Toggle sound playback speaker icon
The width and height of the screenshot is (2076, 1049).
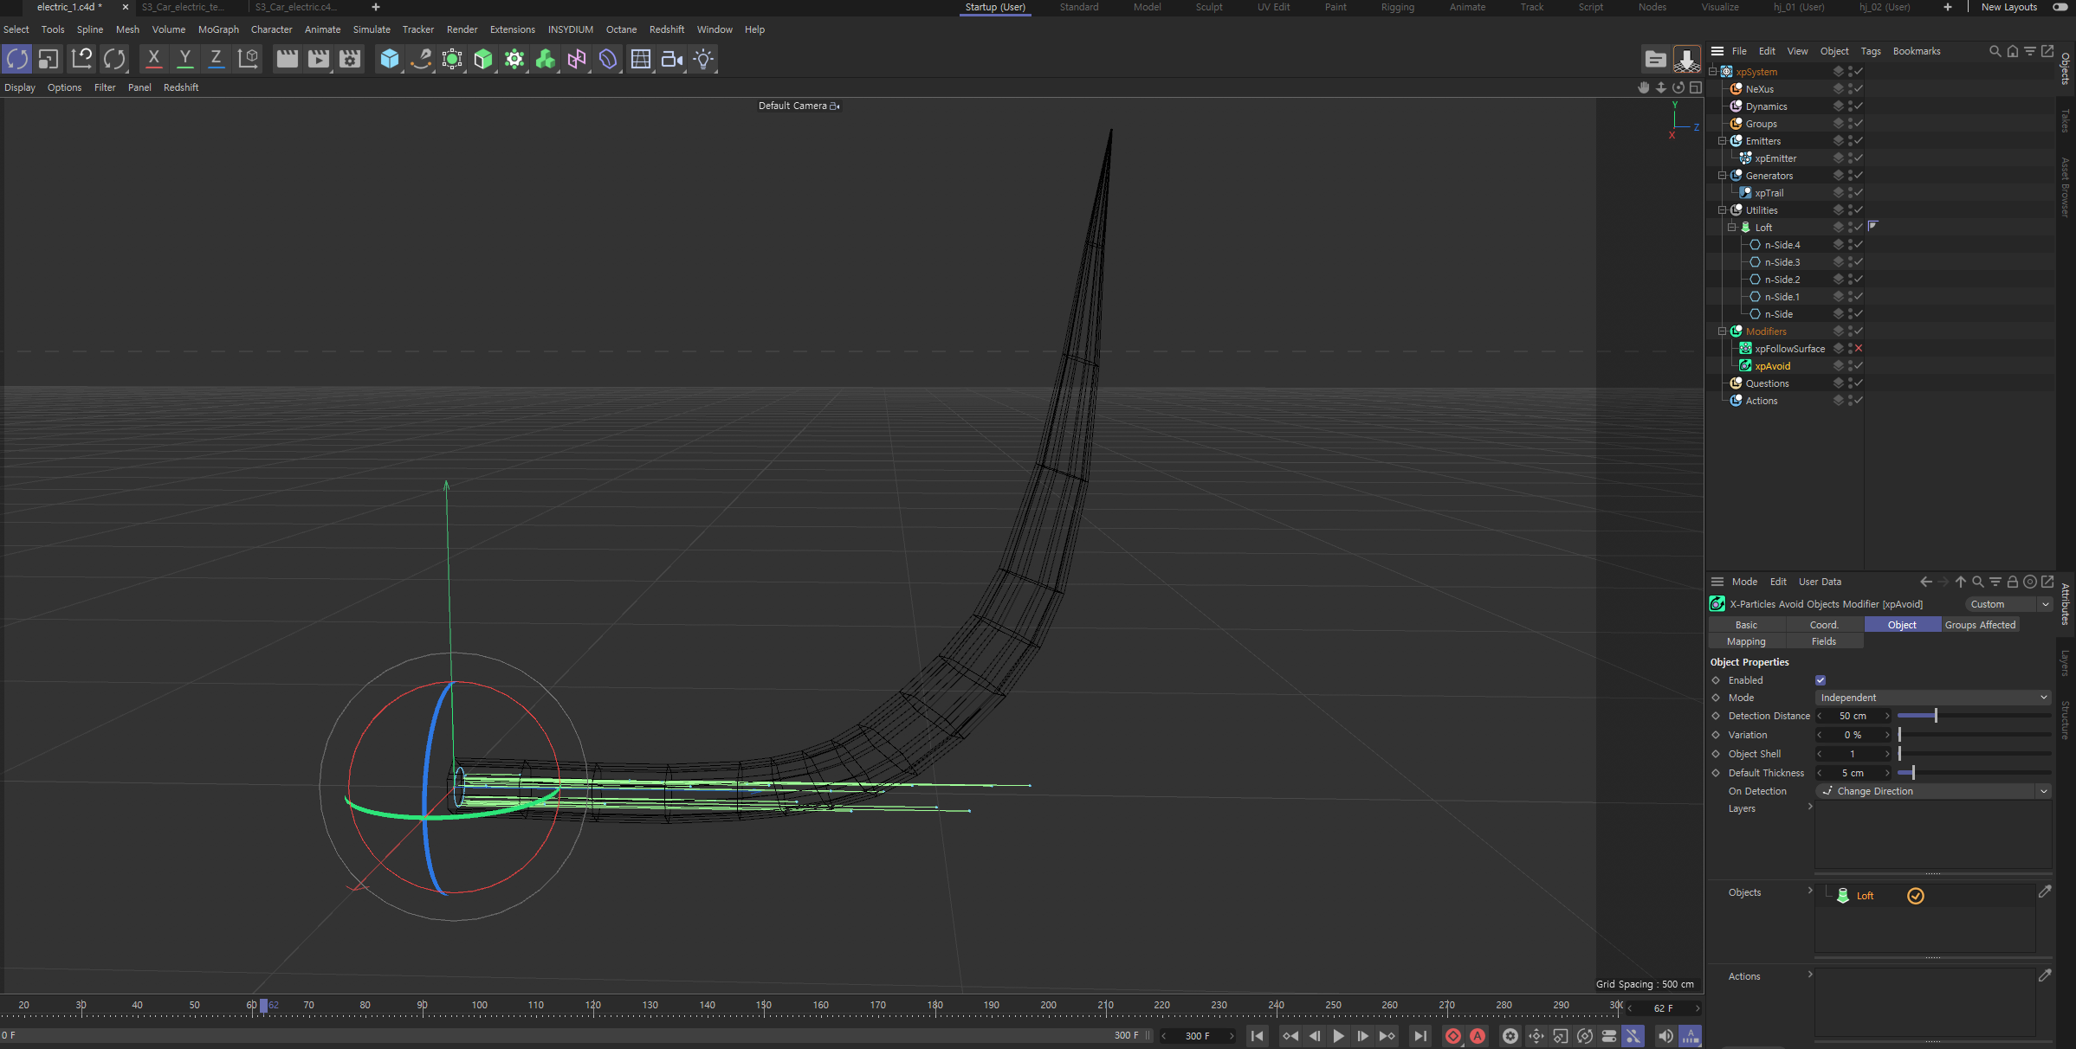coord(1665,1036)
